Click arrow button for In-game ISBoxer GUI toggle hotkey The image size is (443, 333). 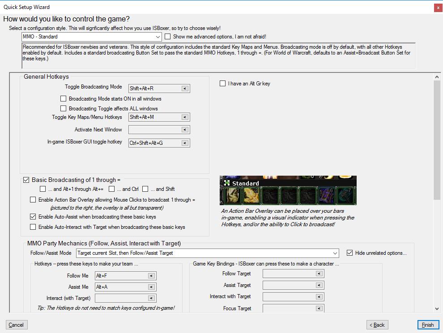click(185, 143)
